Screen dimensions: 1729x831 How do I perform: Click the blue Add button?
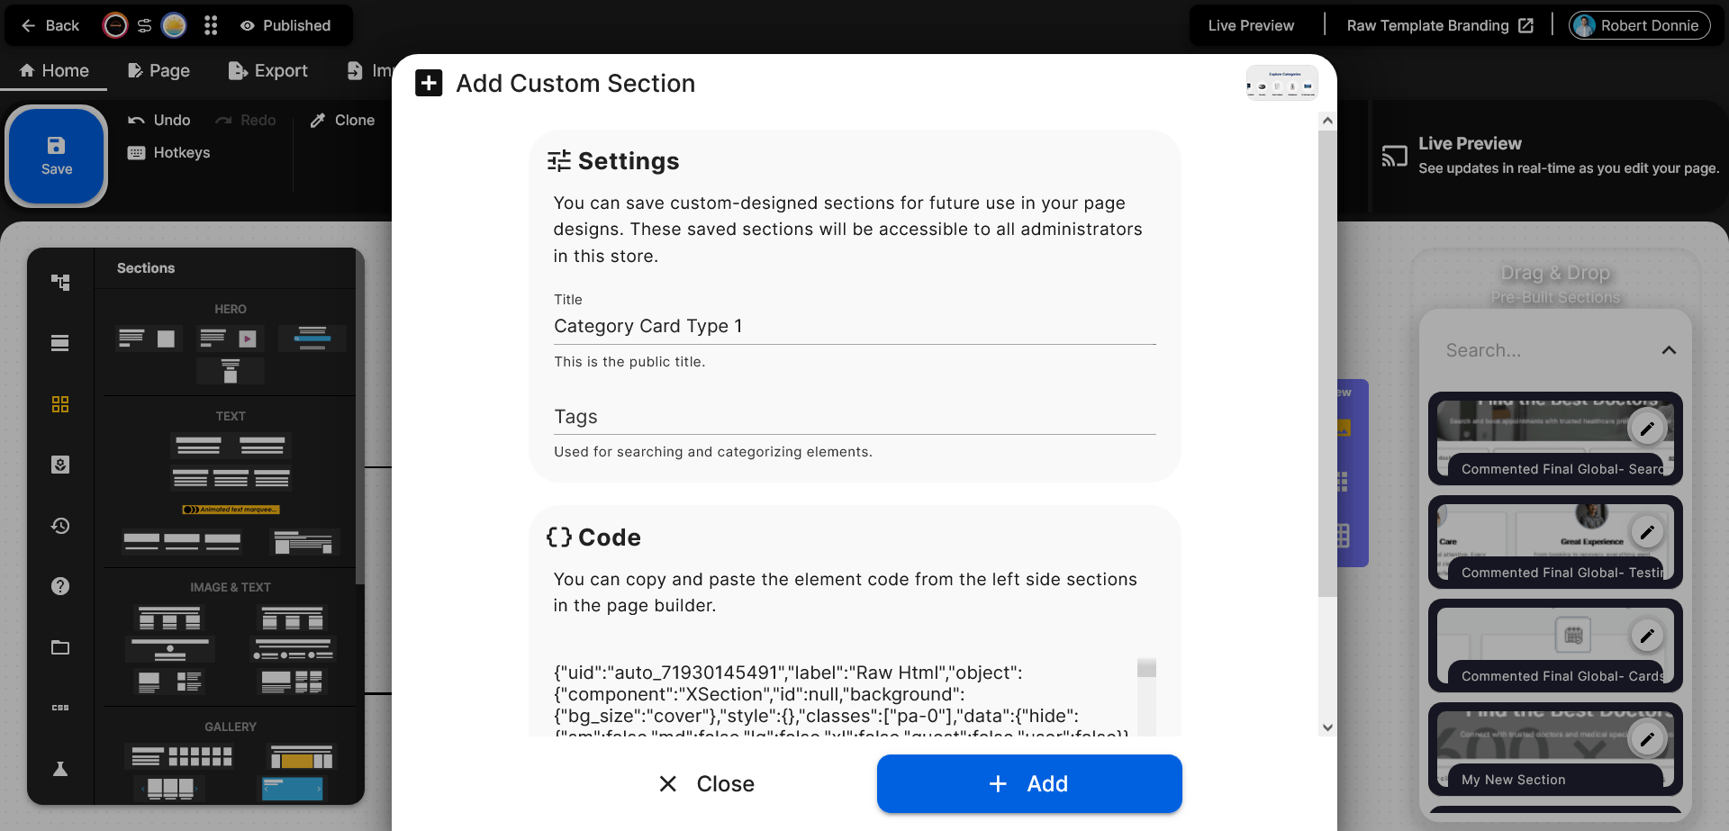(1029, 784)
